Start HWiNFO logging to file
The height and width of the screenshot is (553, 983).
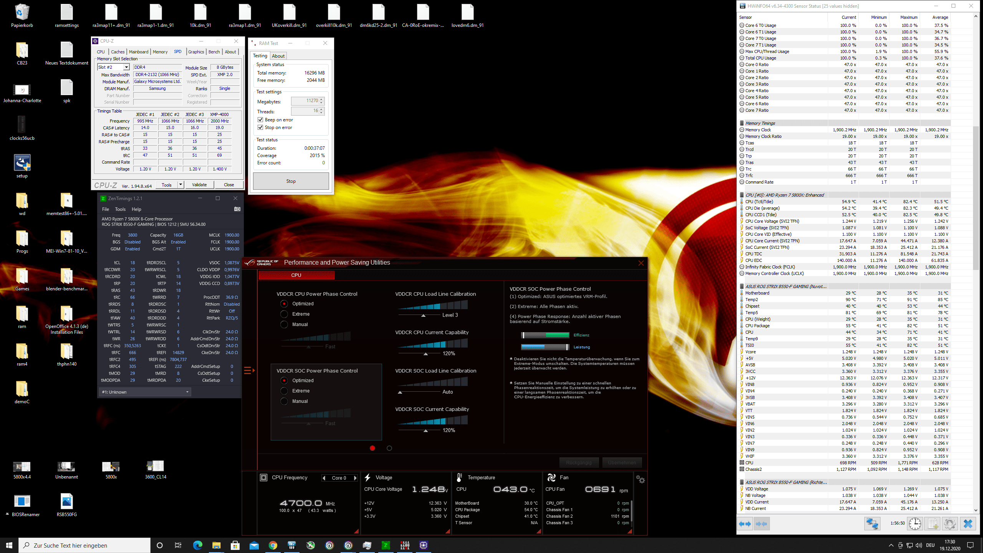point(933,524)
